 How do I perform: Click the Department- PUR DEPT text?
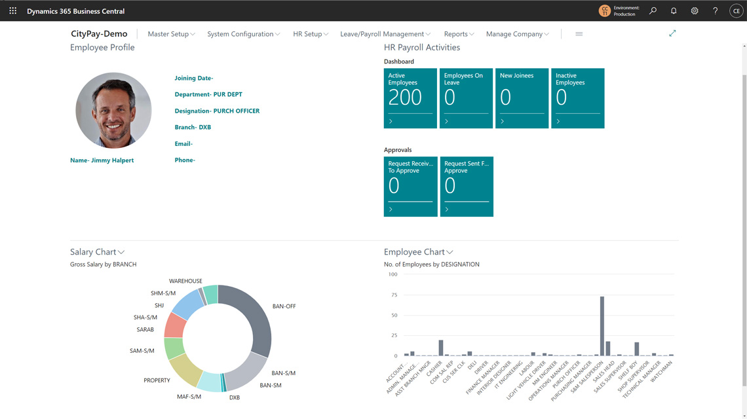pyautogui.click(x=208, y=94)
